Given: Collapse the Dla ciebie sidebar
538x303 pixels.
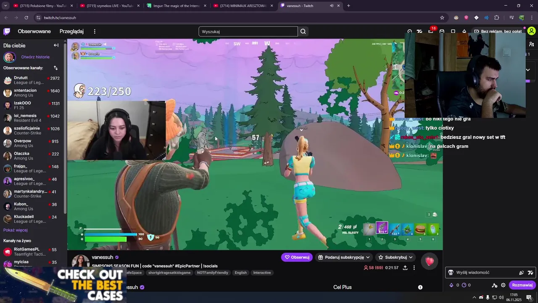Looking at the screenshot, I should (x=56, y=45).
